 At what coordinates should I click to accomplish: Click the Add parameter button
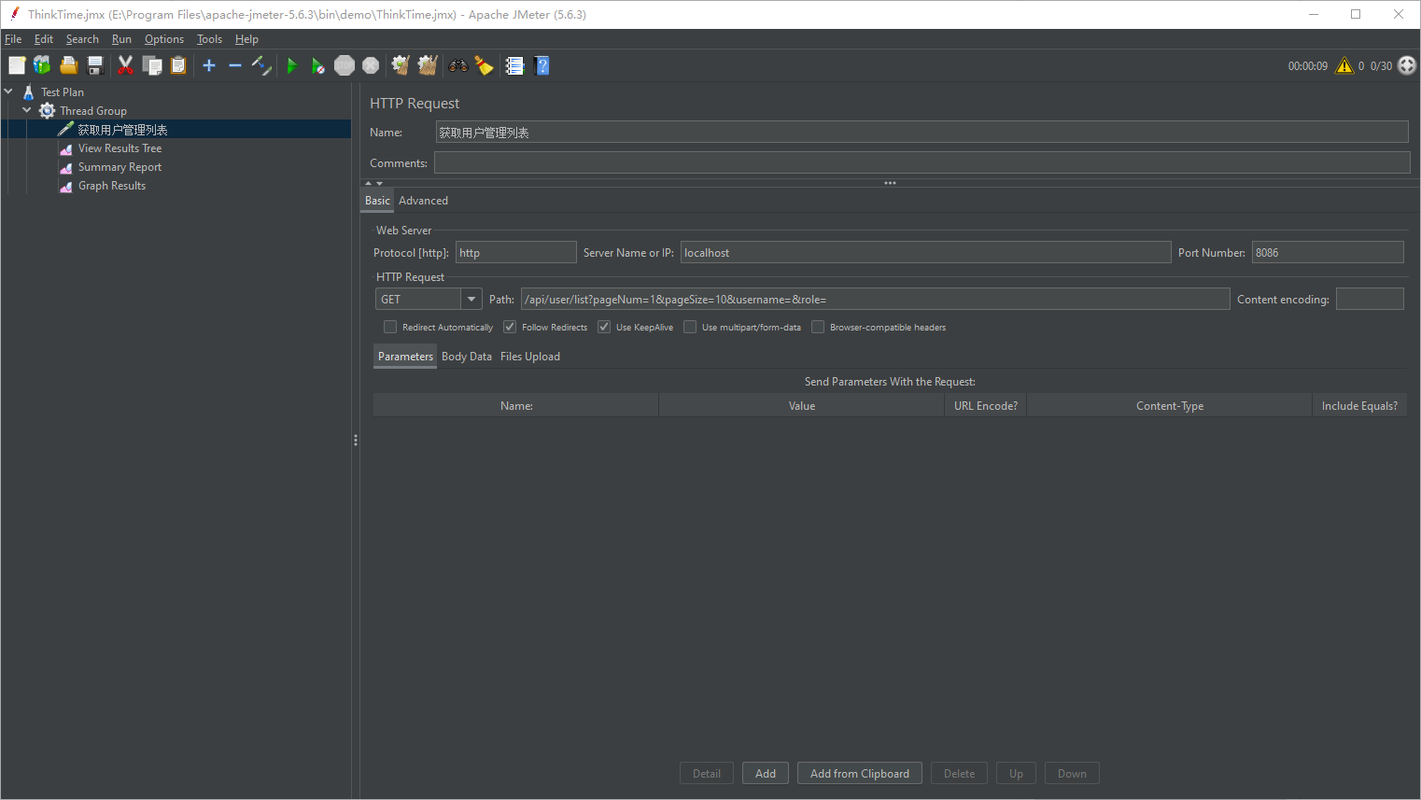(766, 773)
